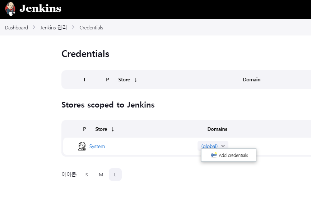Sort Credentials table by Store column
Image resolution: width=311 pixels, height=205 pixels.
pos(124,80)
